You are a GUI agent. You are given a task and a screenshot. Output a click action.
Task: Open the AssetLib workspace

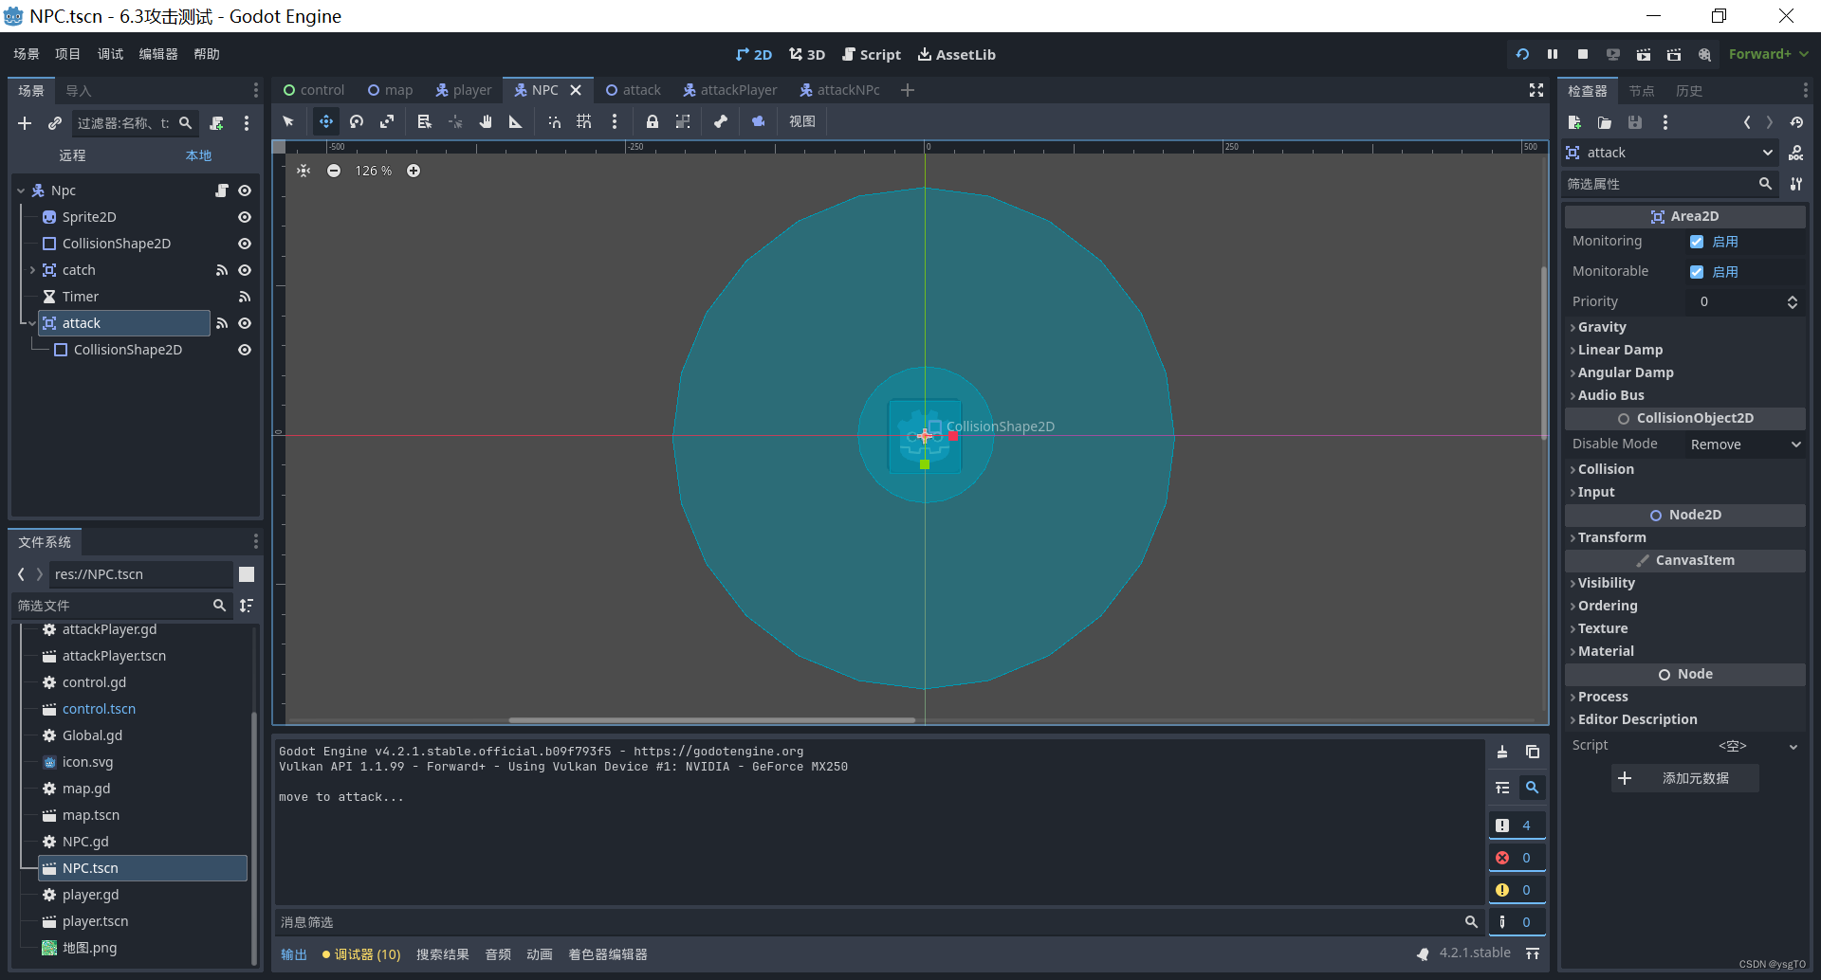[956, 54]
